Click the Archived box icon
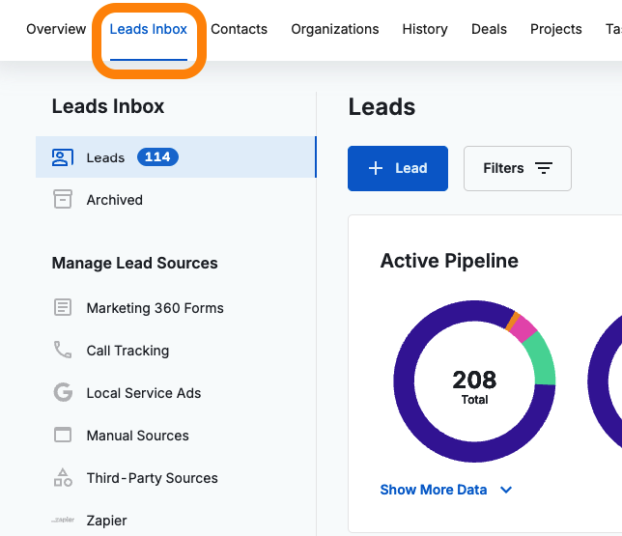Image resolution: width=622 pixels, height=536 pixels. [x=62, y=199]
